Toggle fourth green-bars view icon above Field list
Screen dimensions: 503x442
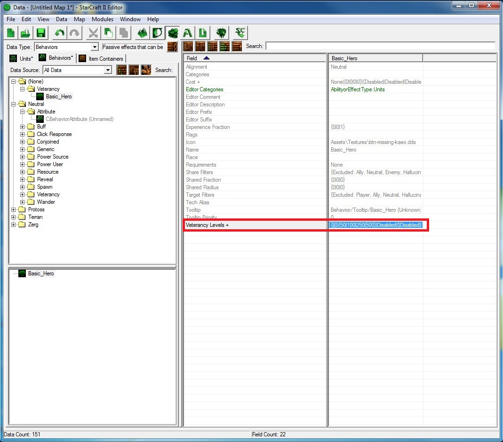[x=225, y=47]
